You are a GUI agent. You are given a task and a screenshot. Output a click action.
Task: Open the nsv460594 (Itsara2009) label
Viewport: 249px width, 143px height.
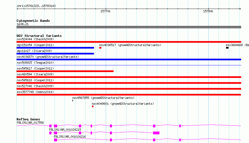[x=35, y=74]
